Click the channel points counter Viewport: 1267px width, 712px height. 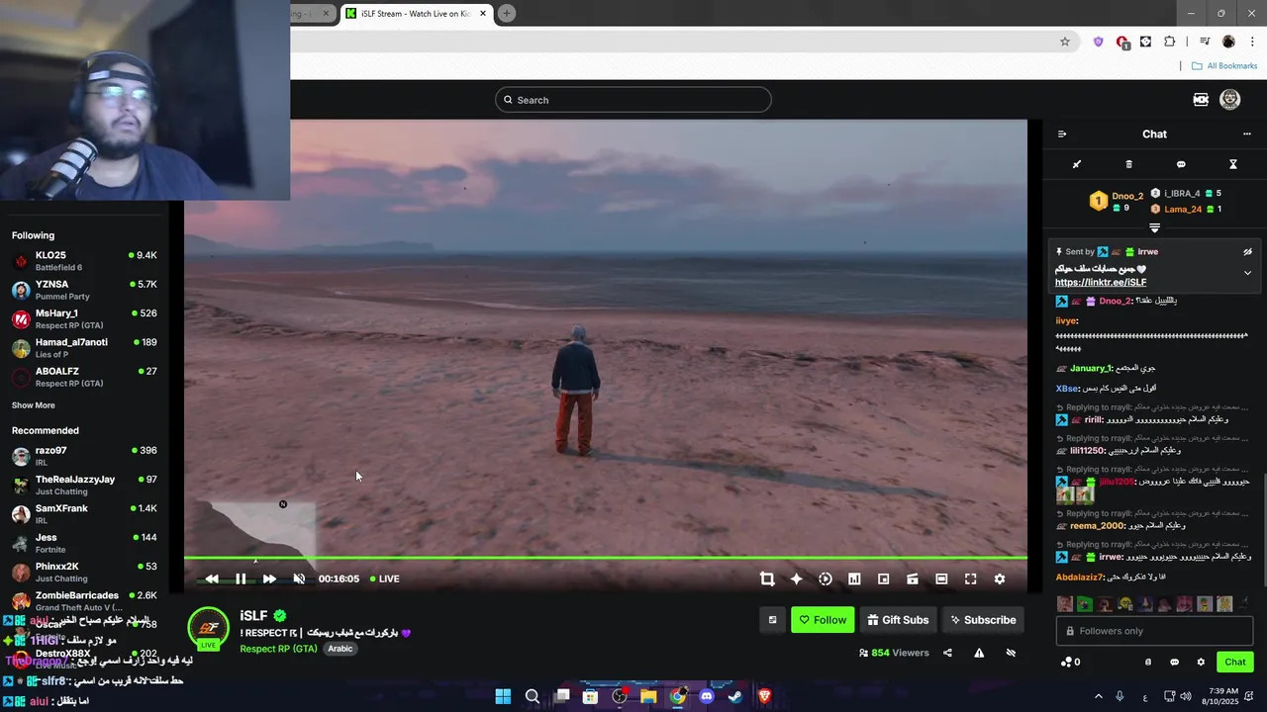[x=1070, y=663]
